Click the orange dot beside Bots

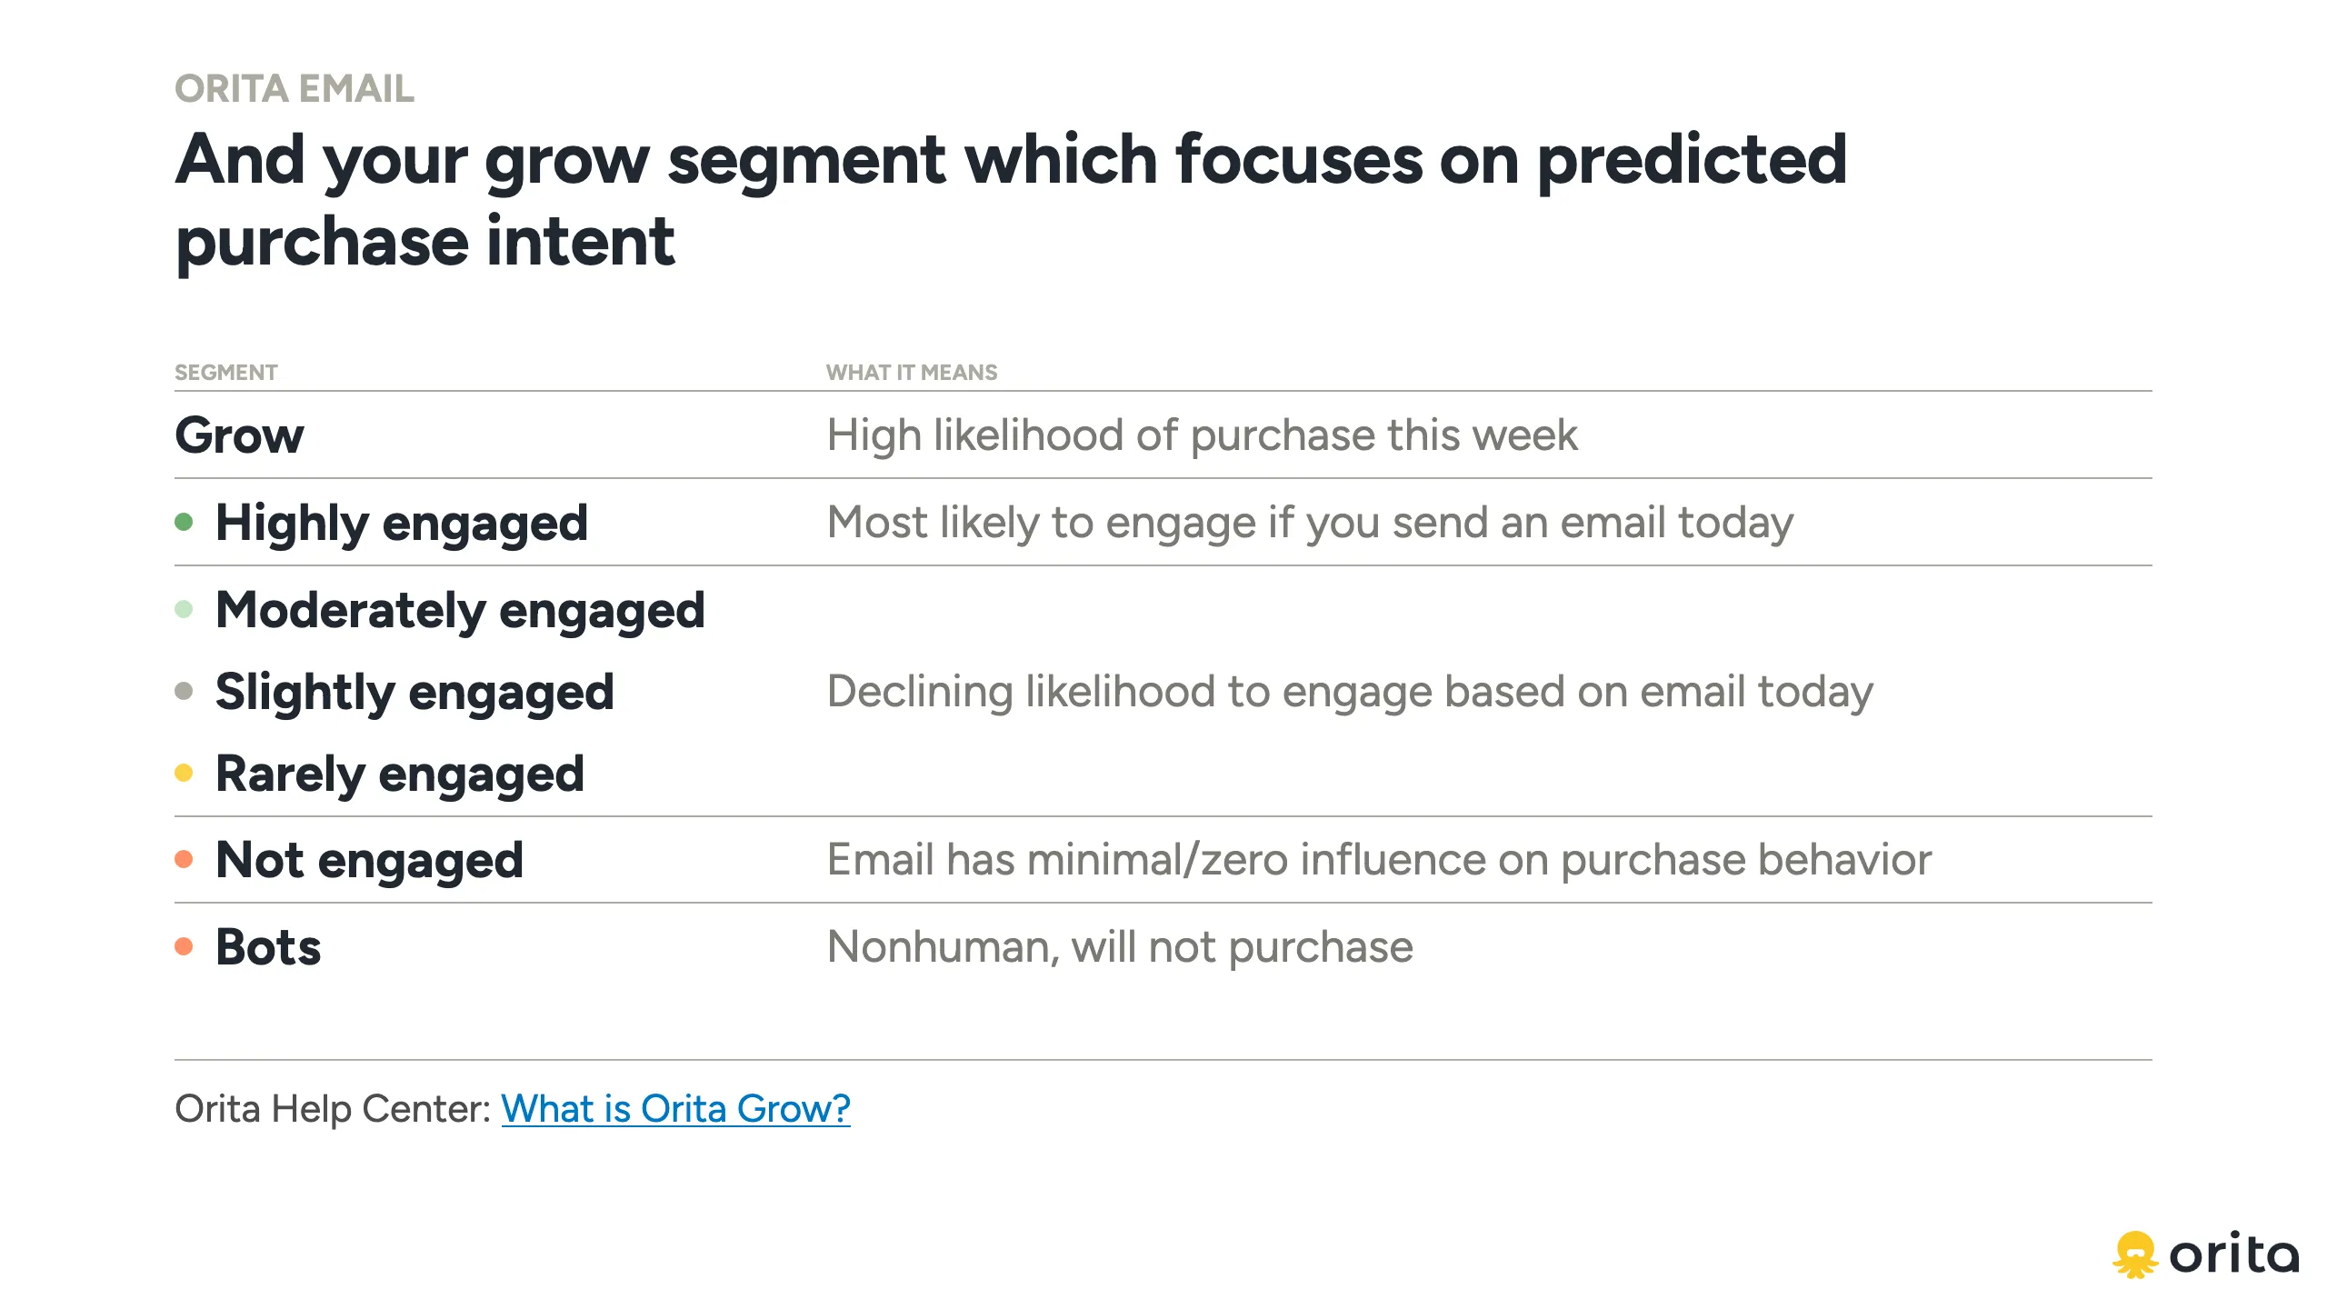184,946
